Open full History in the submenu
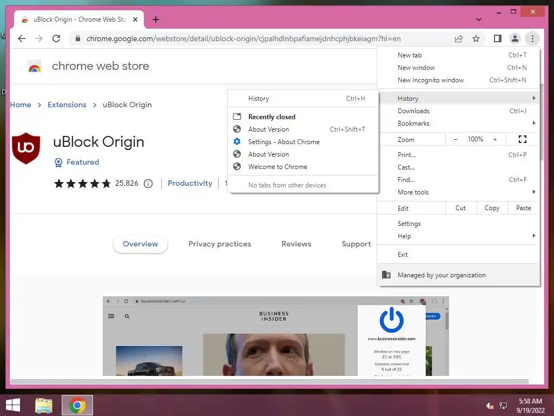This screenshot has height=416, width=554. (303, 99)
